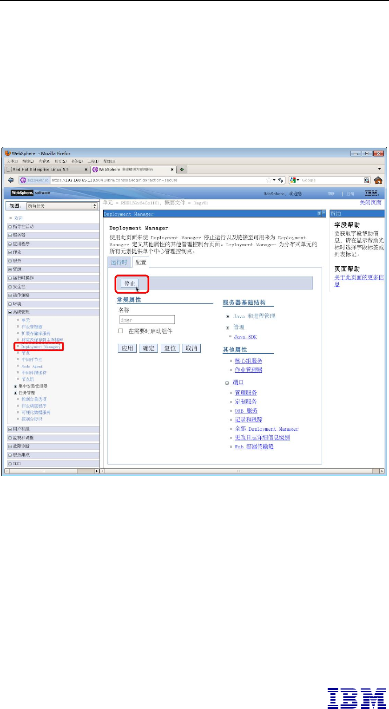The image size is (389, 709).
Task: Switch to the 配置 tab
Action: 141,262
